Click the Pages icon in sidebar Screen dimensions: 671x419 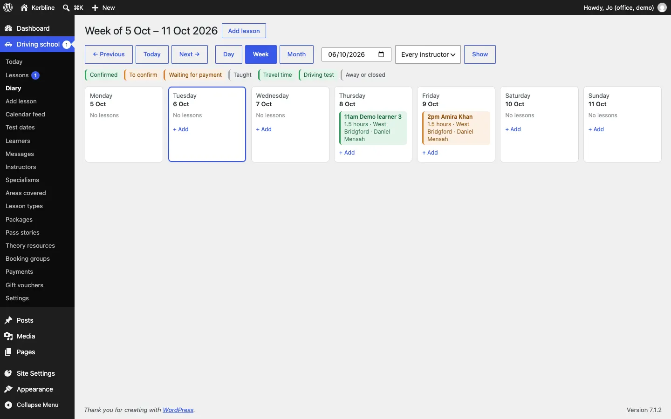point(8,352)
